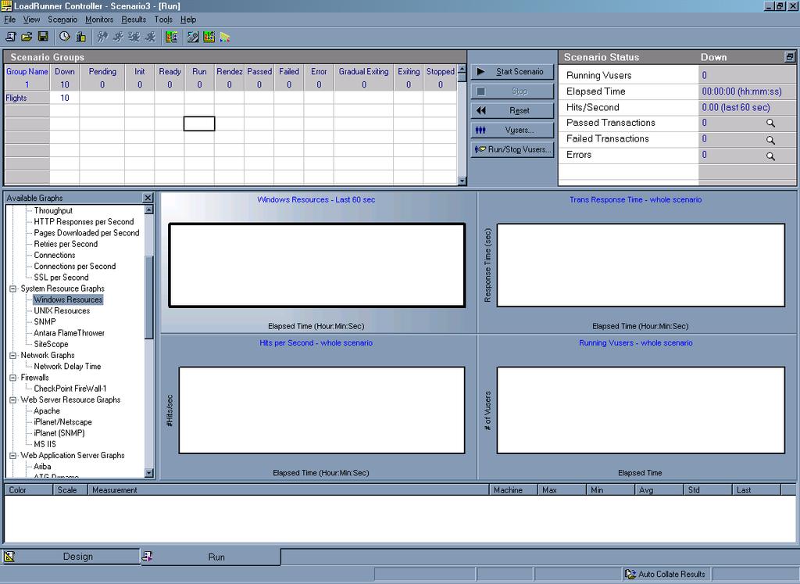800x584 pixels.
Task: Click magnifier next to Errors
Action: pyautogui.click(x=770, y=156)
